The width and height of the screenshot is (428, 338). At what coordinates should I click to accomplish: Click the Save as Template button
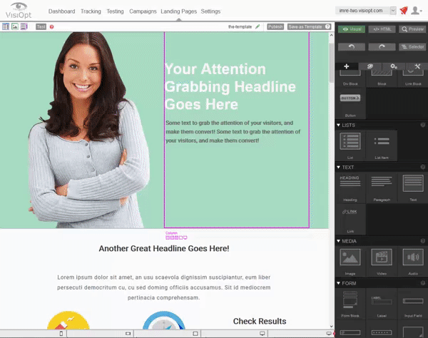pos(305,26)
